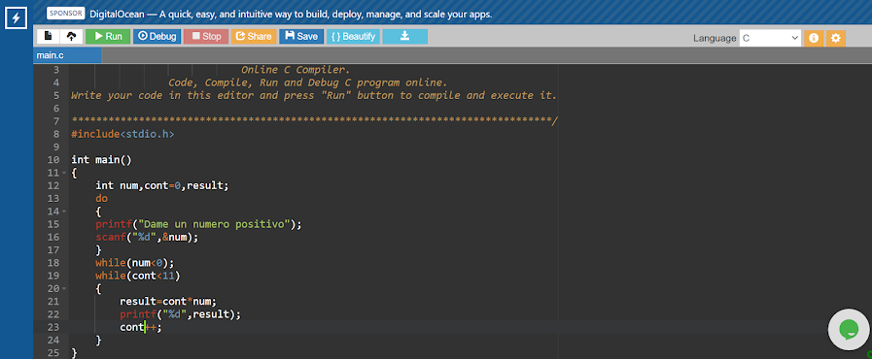Click the line "#include<stdio.h>"

pos(122,134)
